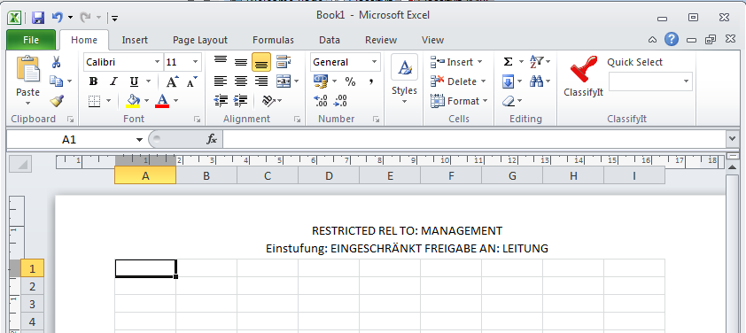The width and height of the screenshot is (746, 333).
Task: Align text left icon
Action: click(221, 81)
